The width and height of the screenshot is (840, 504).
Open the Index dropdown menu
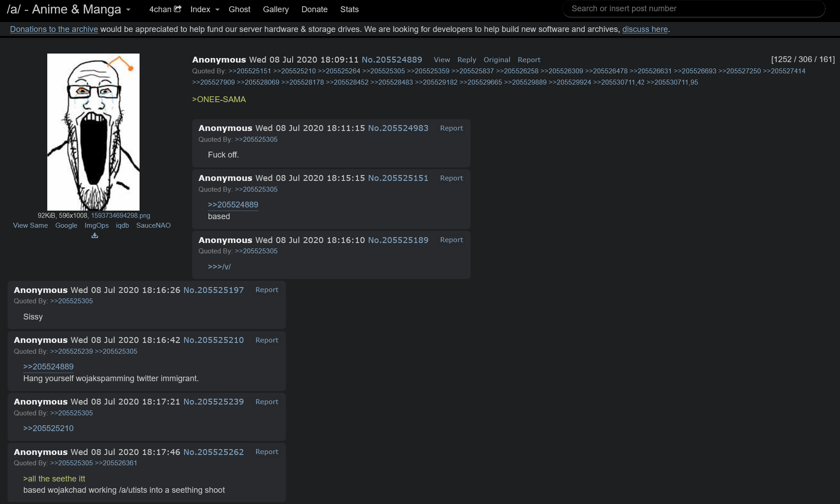(205, 9)
